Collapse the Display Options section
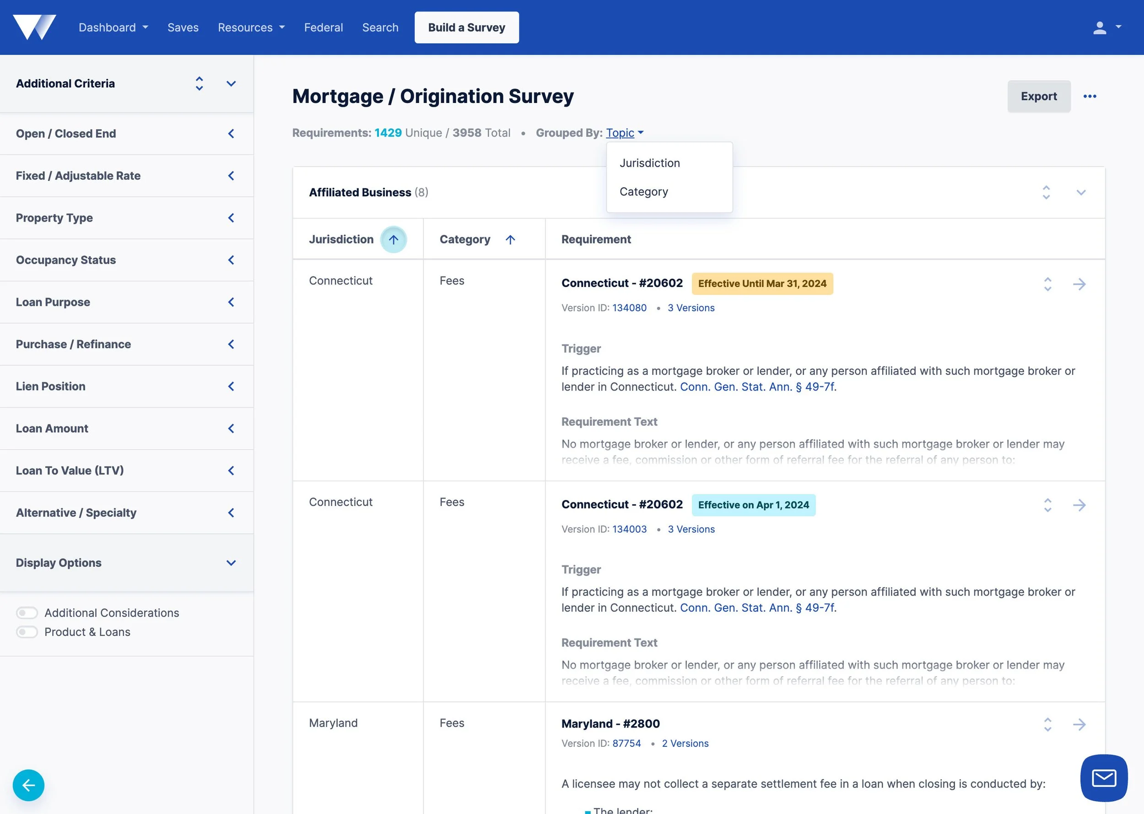 click(x=231, y=562)
